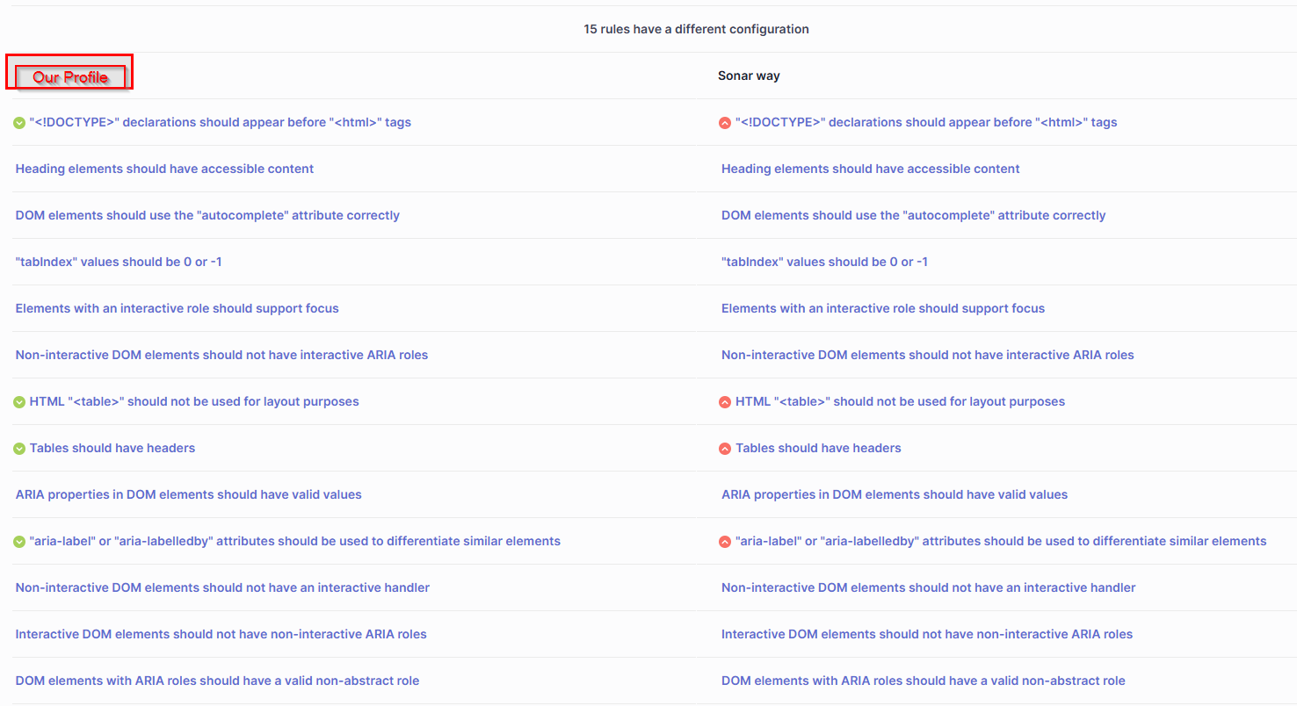Viewport: 1297px width, 706px height.
Task: Click green icon beside Our Profile aria-label rule
Action: click(x=19, y=542)
